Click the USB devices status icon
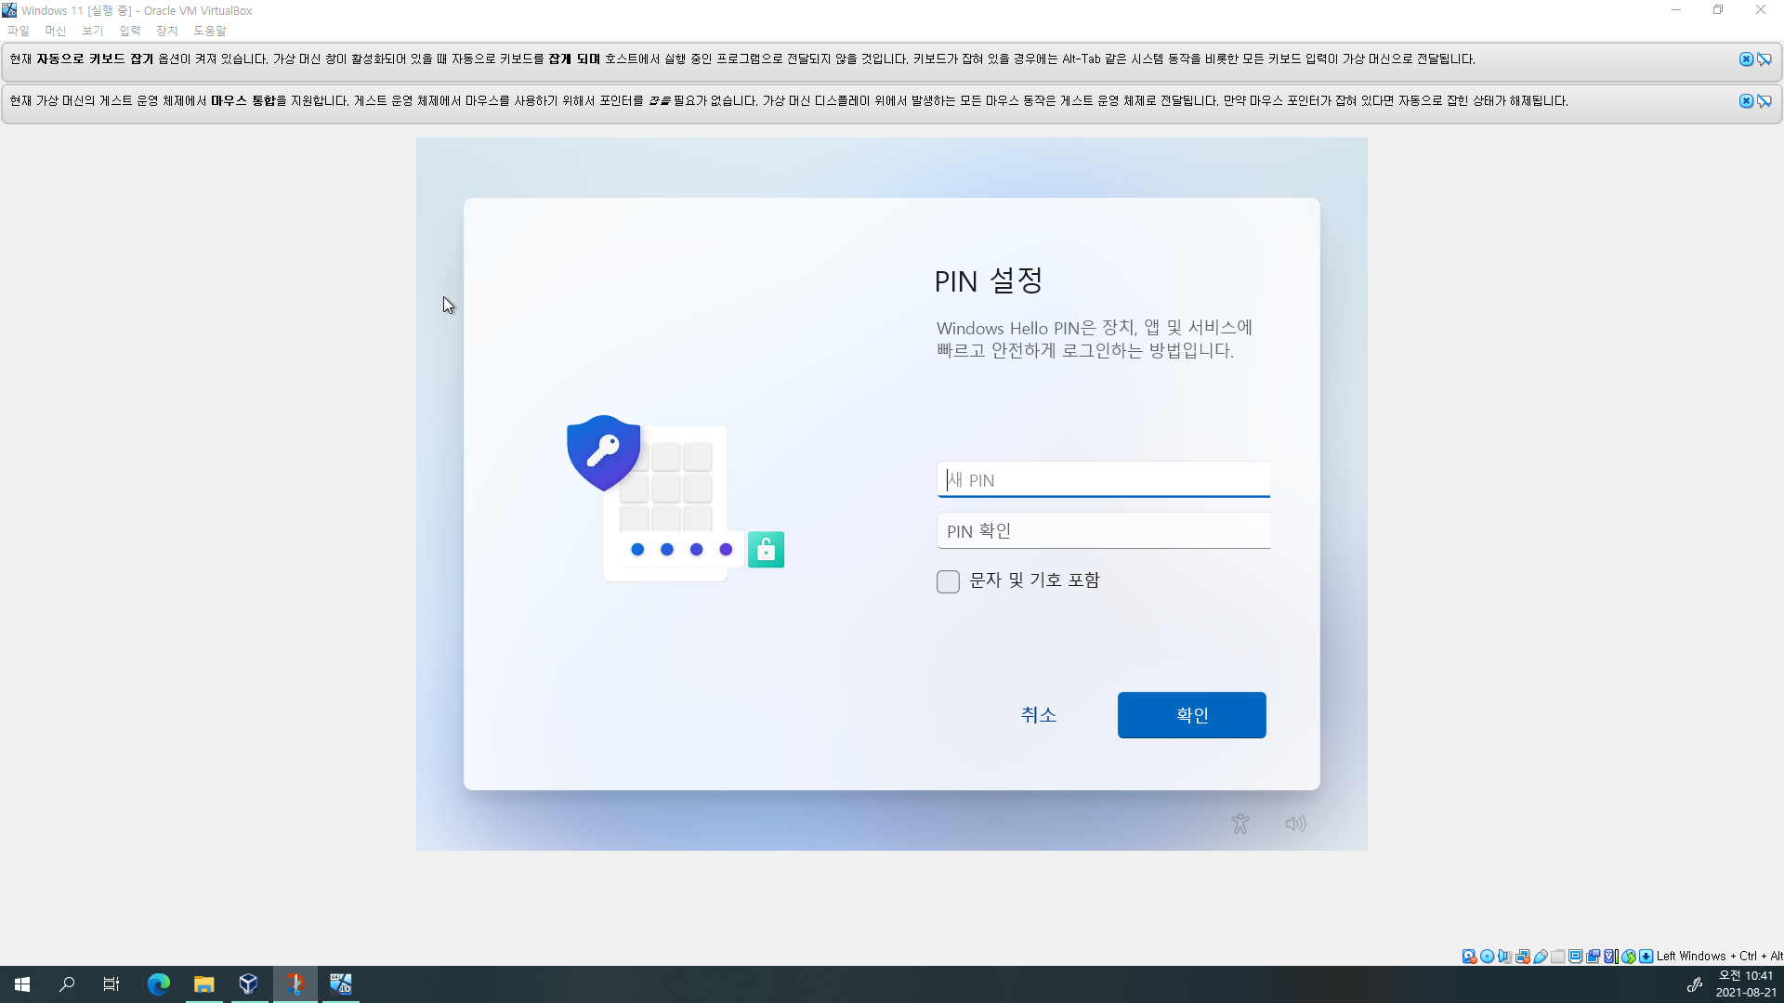The height and width of the screenshot is (1003, 1784). [1541, 957]
